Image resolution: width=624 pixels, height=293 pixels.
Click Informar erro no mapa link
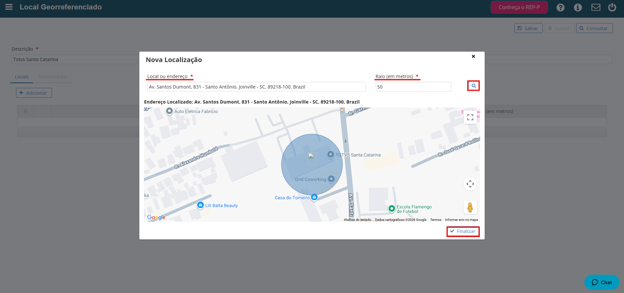point(461,220)
